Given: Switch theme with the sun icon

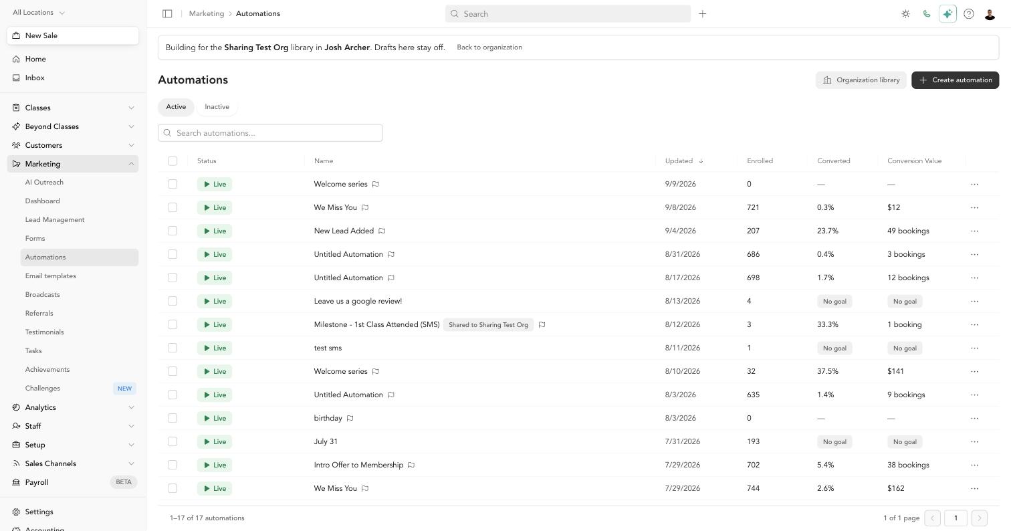Looking at the screenshot, I should [905, 13].
